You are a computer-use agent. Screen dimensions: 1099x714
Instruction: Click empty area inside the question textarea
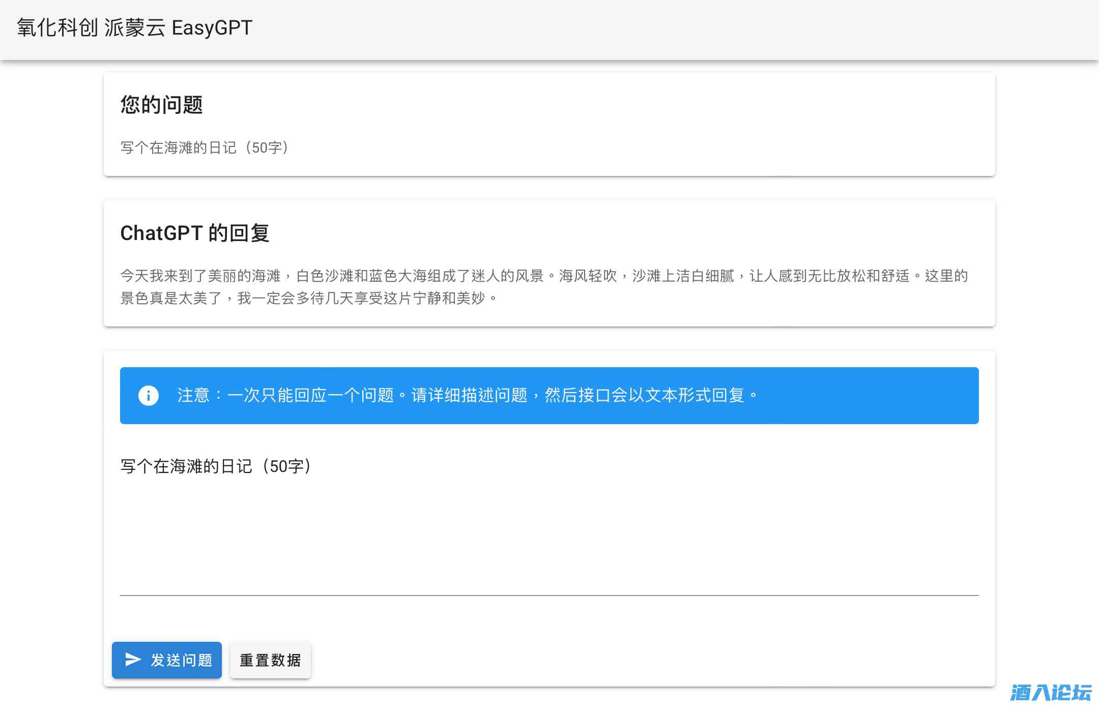tap(549, 534)
